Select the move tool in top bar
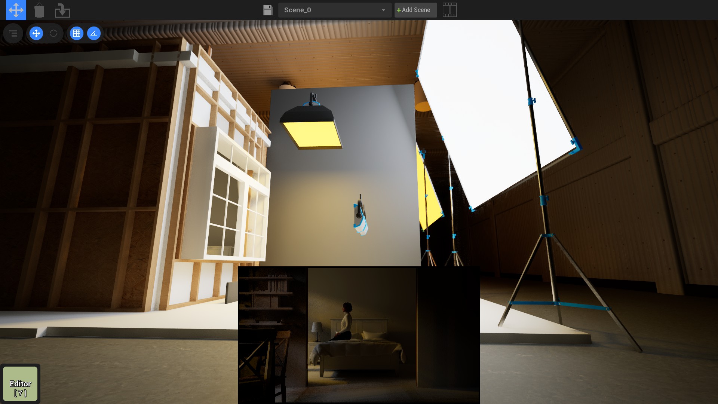 (x=16, y=10)
